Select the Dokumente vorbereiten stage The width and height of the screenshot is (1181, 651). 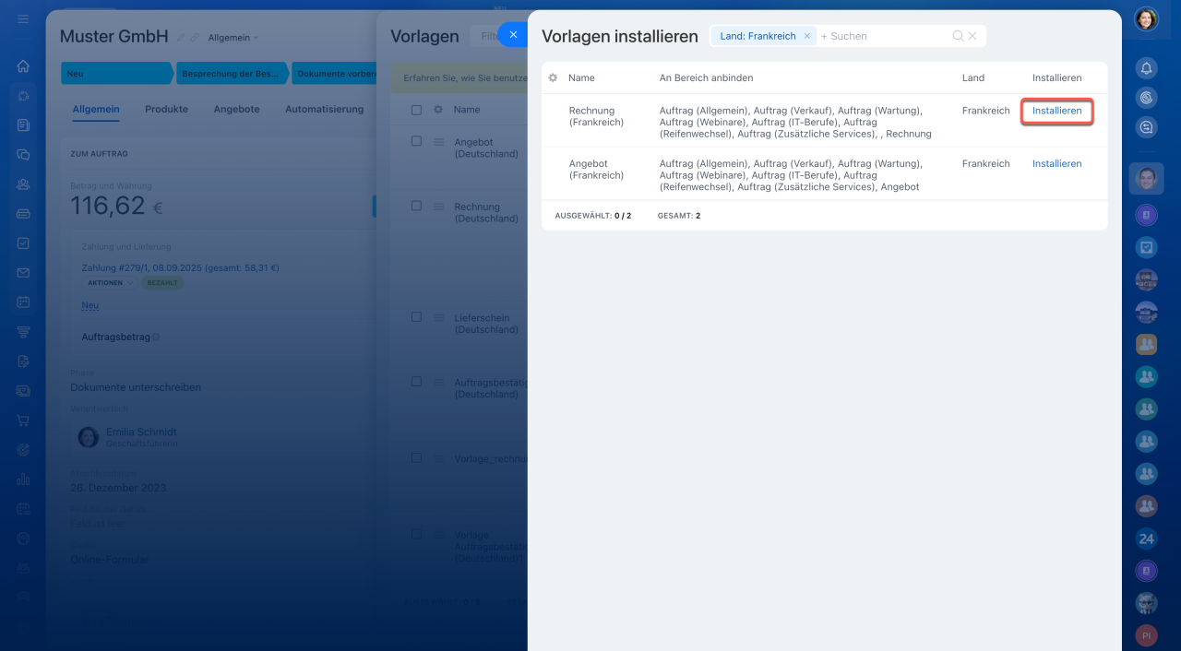pyautogui.click(x=336, y=74)
